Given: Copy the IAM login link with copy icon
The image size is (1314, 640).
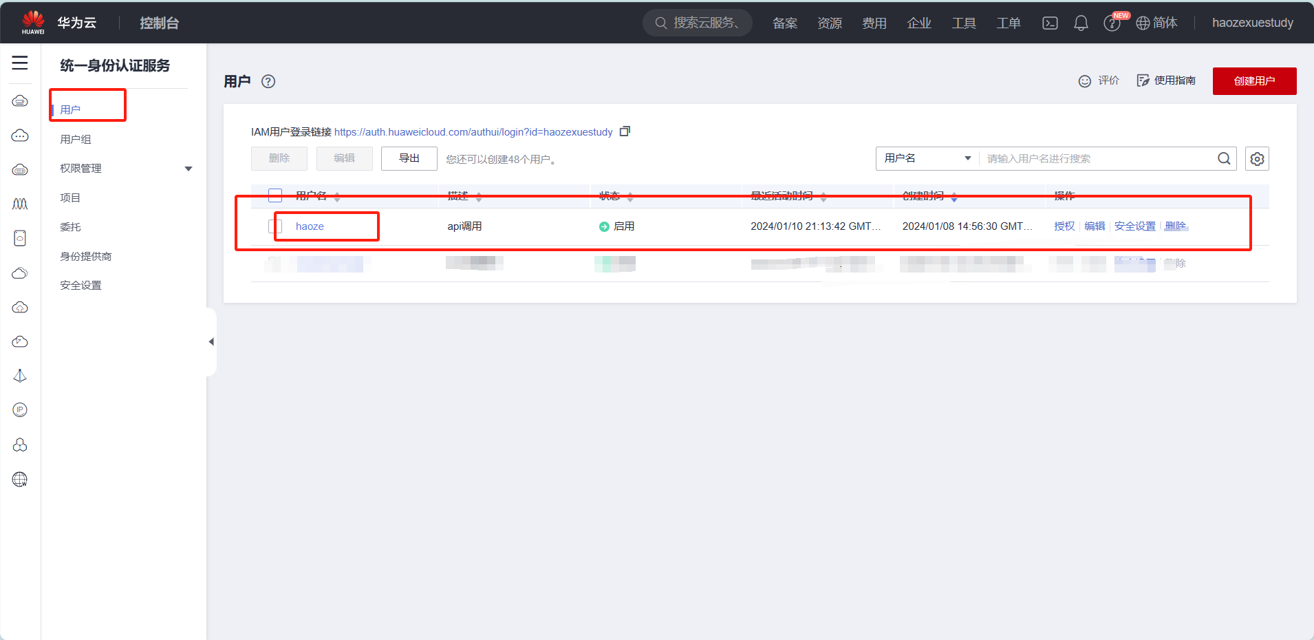Looking at the screenshot, I should [x=625, y=131].
